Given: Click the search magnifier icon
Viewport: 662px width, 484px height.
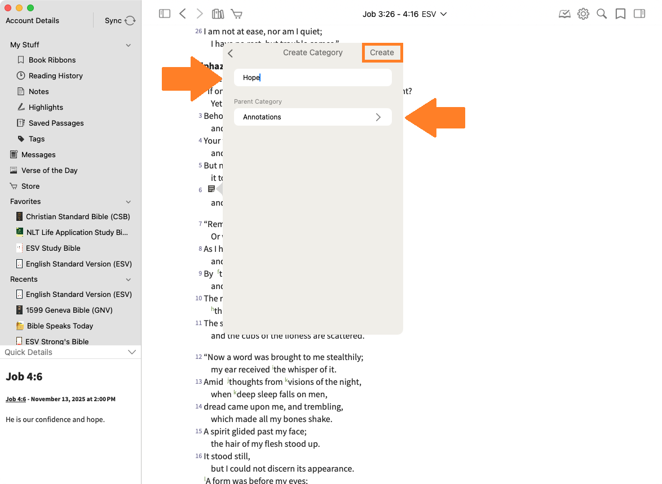Looking at the screenshot, I should [602, 14].
